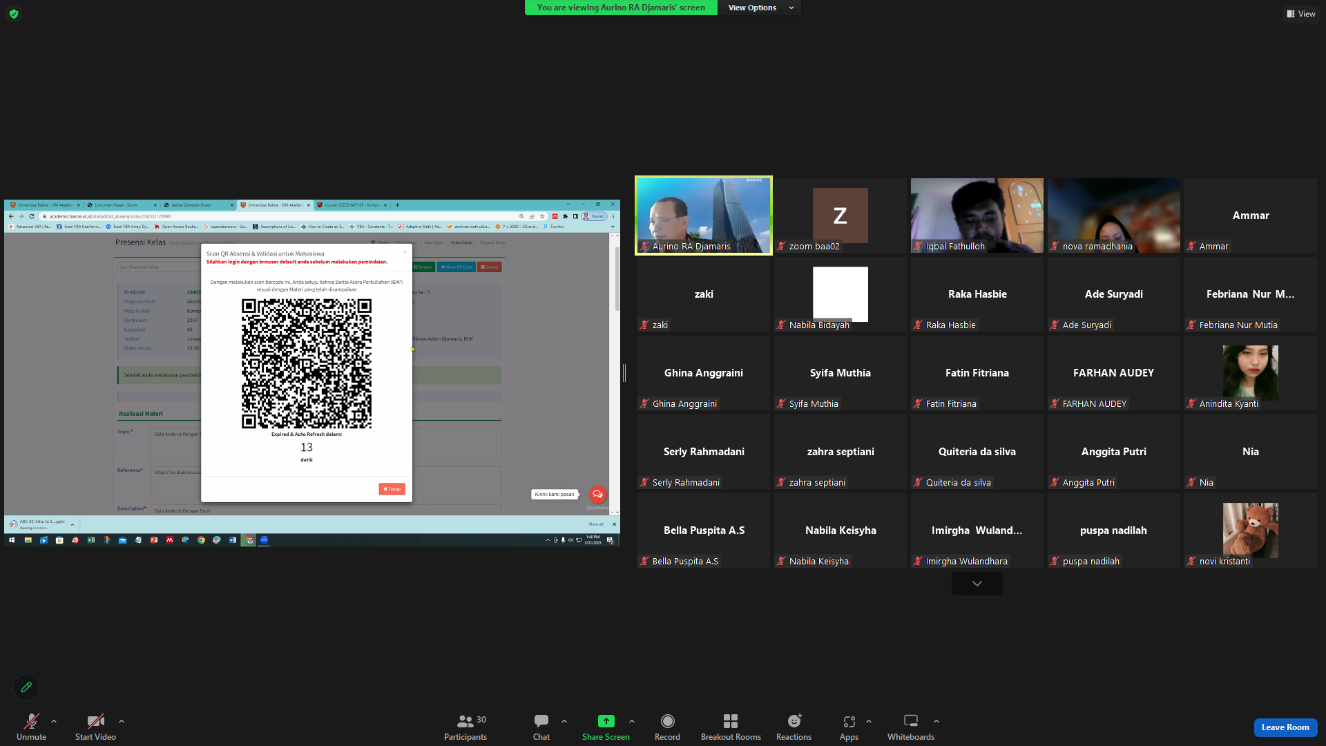Close the shared browser's download bar
This screenshot has height=746, width=1326.
tap(614, 524)
